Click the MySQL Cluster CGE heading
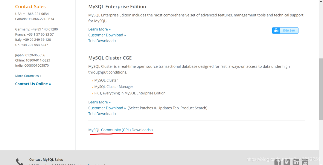This screenshot has height=165, width=323. 110,58
